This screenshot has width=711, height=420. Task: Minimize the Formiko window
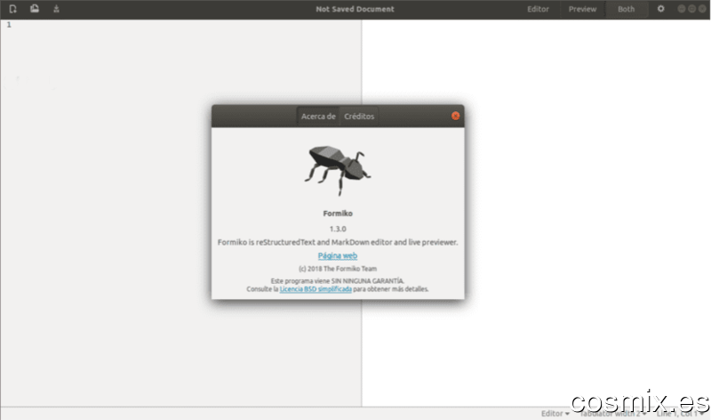click(x=682, y=9)
